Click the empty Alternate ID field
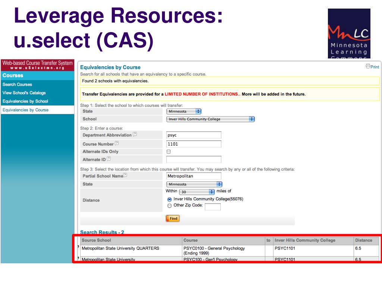Viewport: 382px width, 286px height. [194, 159]
